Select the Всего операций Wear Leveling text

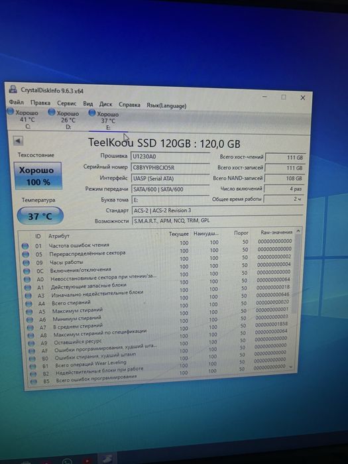(x=91, y=364)
